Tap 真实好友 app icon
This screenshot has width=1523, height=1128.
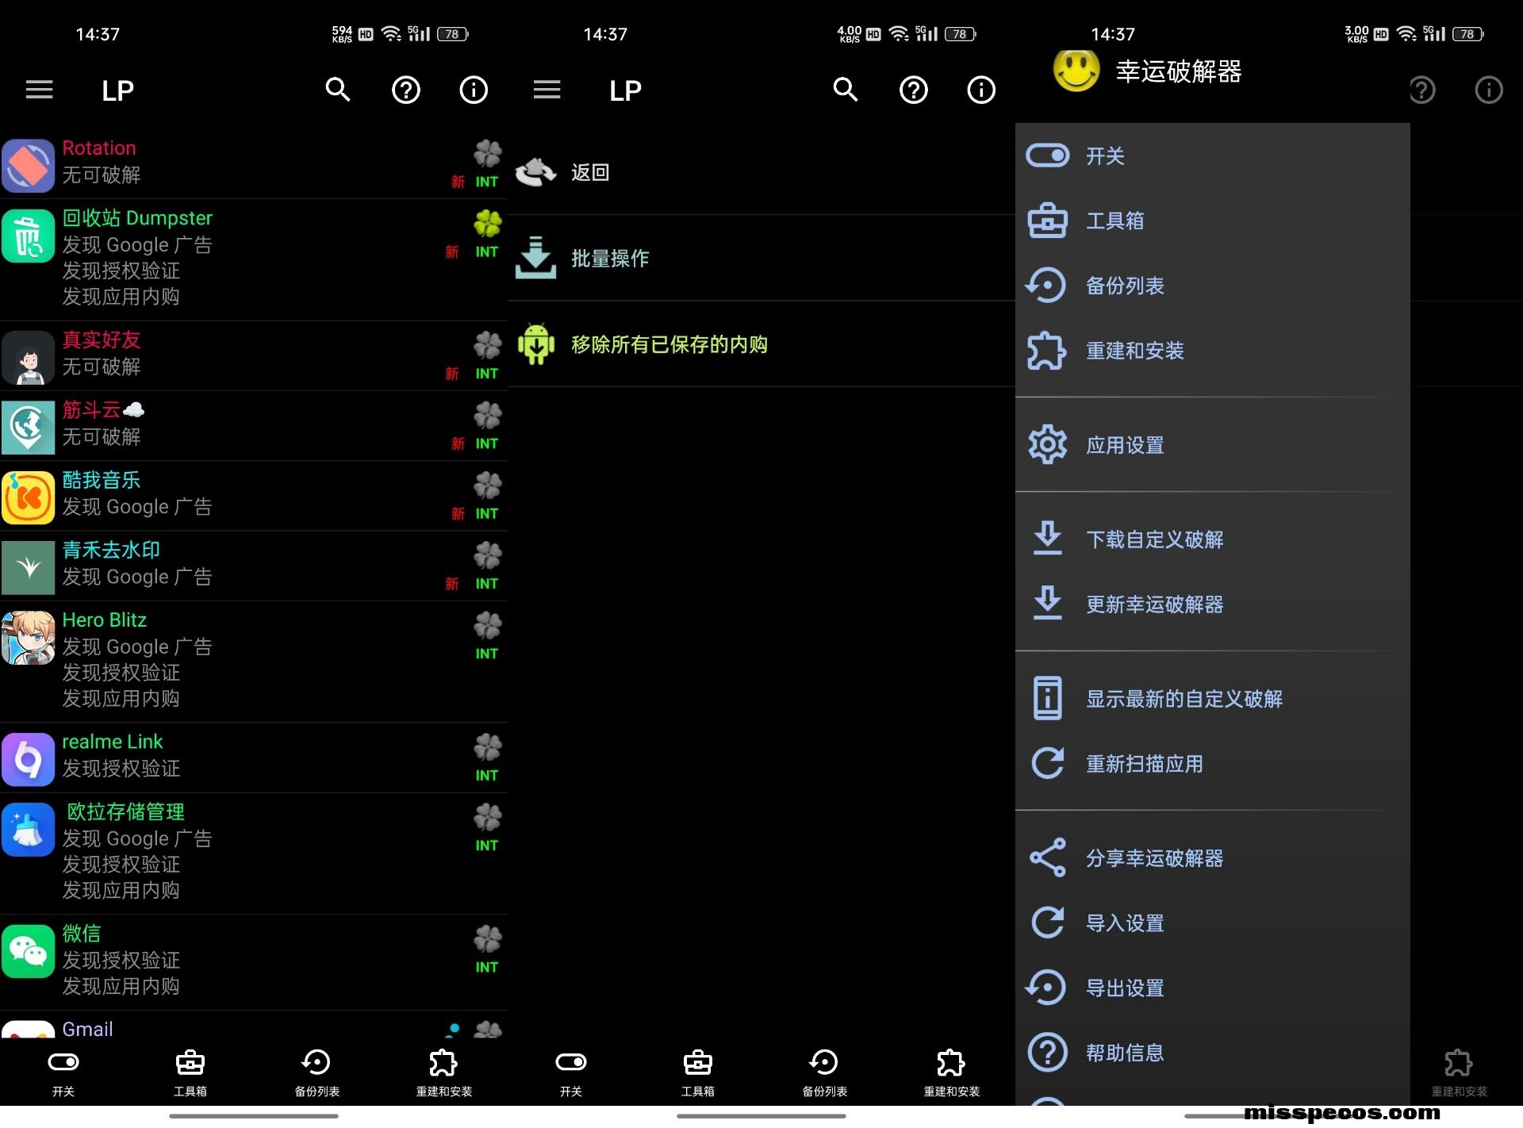click(x=29, y=358)
